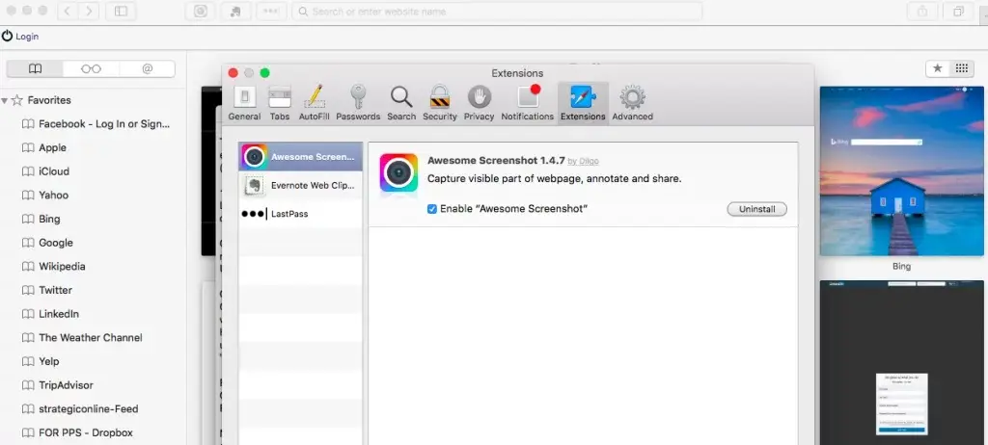Image resolution: width=988 pixels, height=445 pixels.
Task: Switch to Top Sites grid view
Action: point(962,68)
